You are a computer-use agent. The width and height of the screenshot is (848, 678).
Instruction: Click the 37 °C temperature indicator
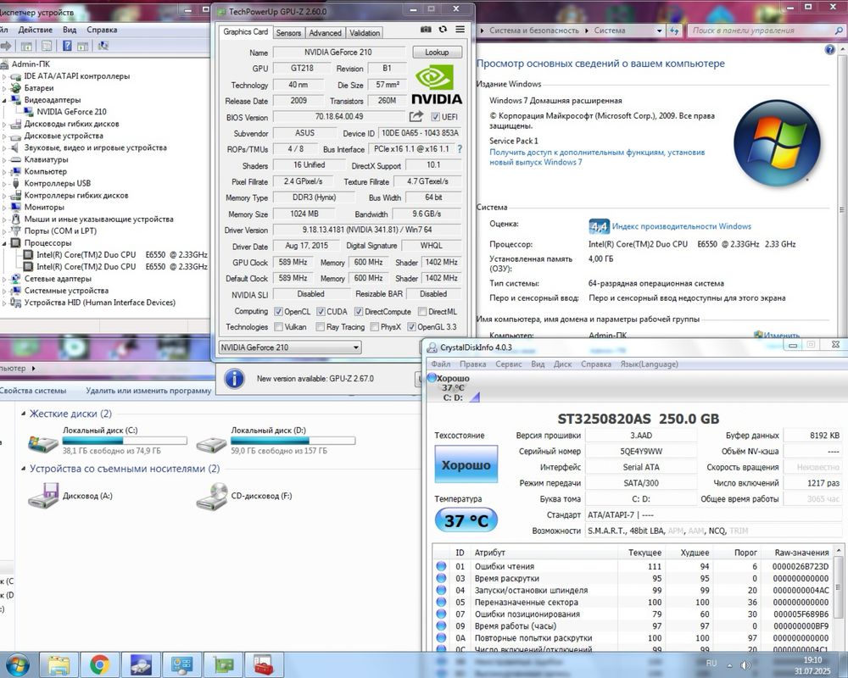point(466,520)
